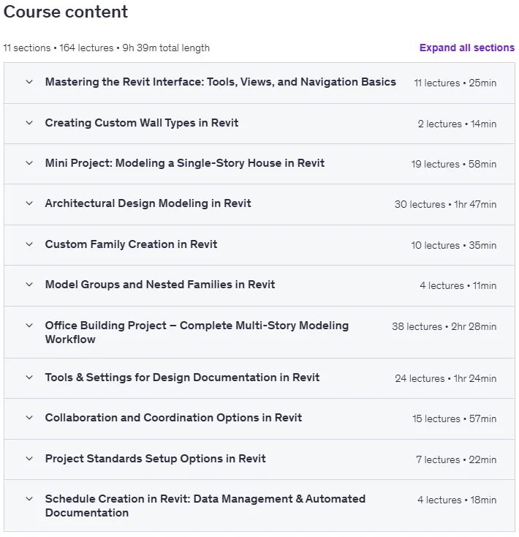Screen dimensions: 519x537
Task: Select Mastering the Revit Interface section title
Action: click(221, 82)
